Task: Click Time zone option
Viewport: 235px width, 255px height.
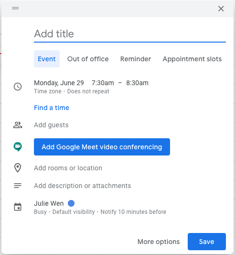Action: (x=48, y=91)
